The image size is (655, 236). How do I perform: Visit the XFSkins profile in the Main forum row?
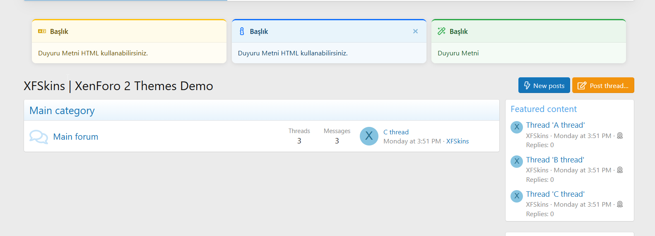coord(458,141)
